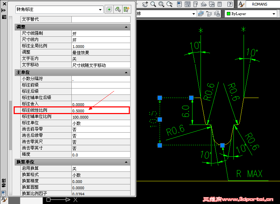The width and height of the screenshot is (280, 204).
Task: Choose the Zoom Window tool
Action: pos(161,4)
